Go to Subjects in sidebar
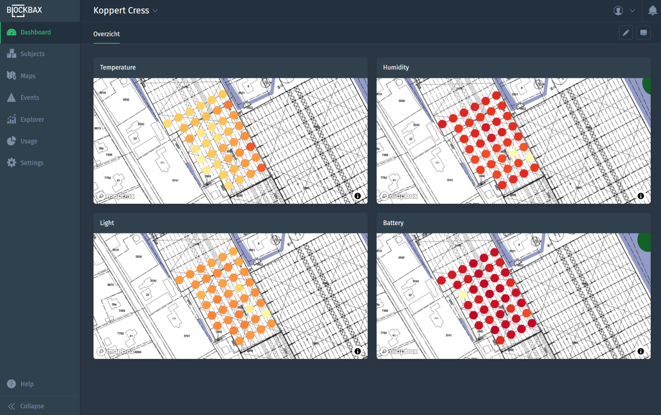The height and width of the screenshot is (415, 661). click(32, 54)
